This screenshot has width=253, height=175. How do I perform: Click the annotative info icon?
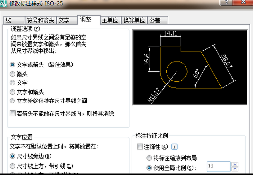(174, 147)
